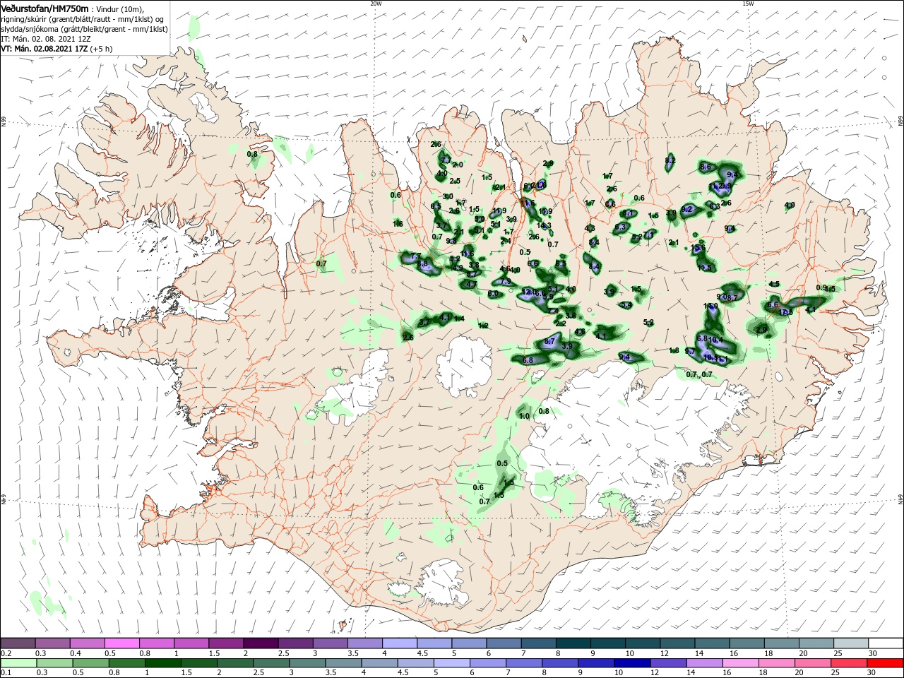The width and height of the screenshot is (904, 678).
Task: Click the 8.1 precipitation value on the map
Action: [x=628, y=213]
